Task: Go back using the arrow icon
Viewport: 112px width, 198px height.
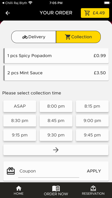Action: (8, 13)
